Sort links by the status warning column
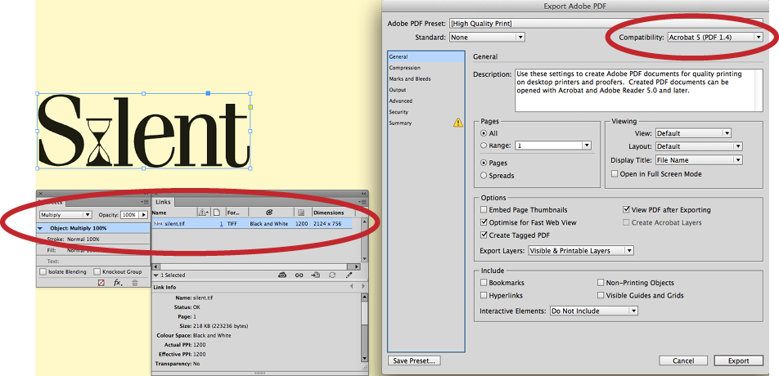779x376 pixels. pyautogui.click(x=204, y=213)
